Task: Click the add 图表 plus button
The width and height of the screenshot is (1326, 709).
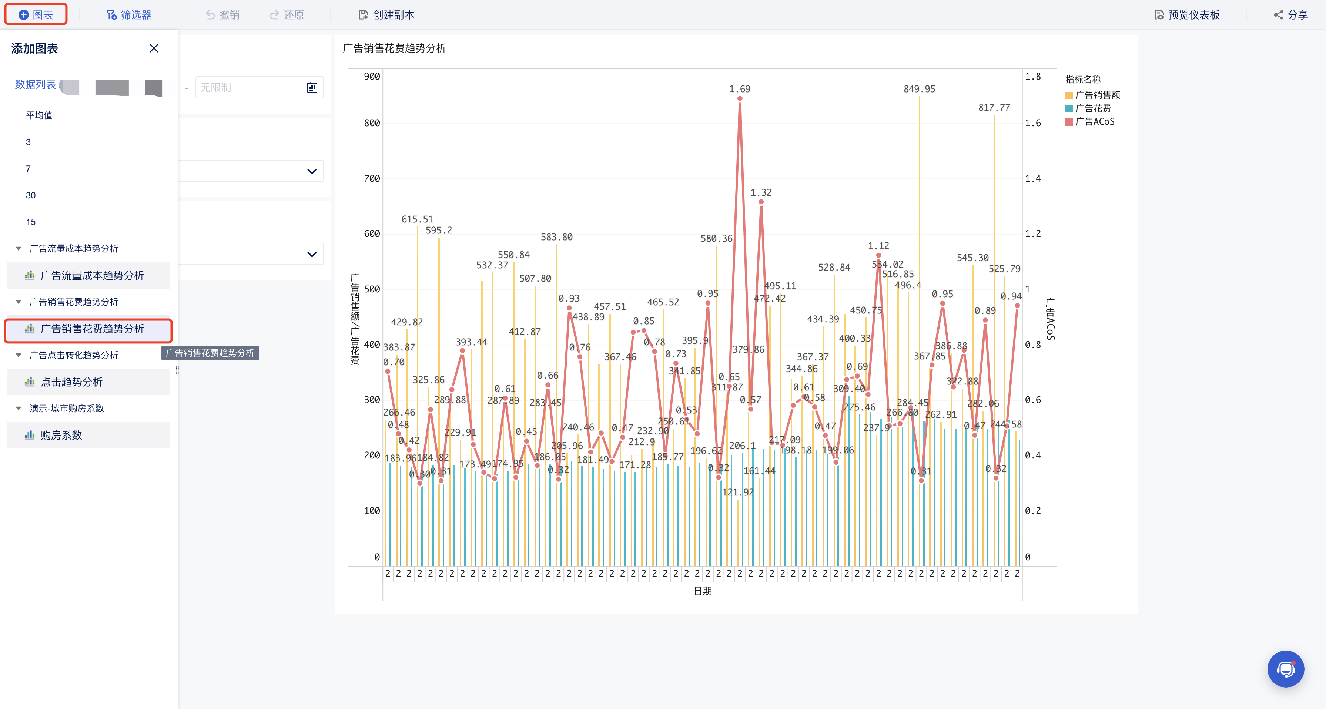Action: 24,14
